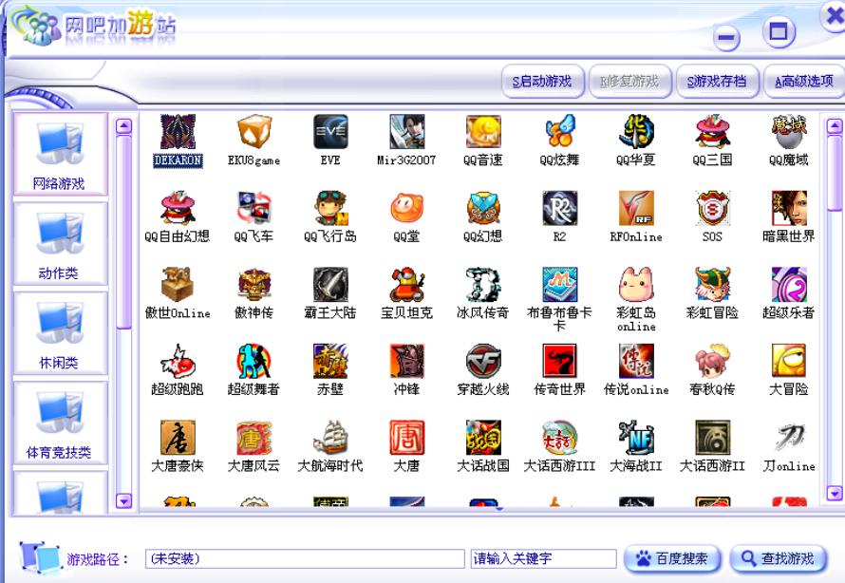Select the QQ音速 game icon

click(x=483, y=132)
